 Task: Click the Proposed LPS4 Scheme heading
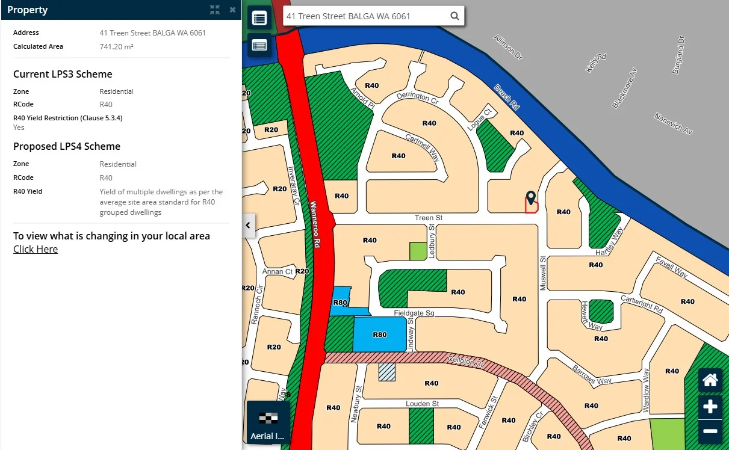(x=67, y=146)
